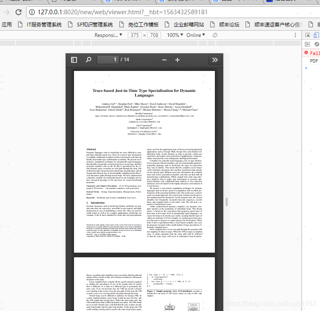The width and height of the screenshot is (320, 311).
Task: Open the 岗位工作模板 bookmark
Action: pyautogui.click(x=139, y=25)
